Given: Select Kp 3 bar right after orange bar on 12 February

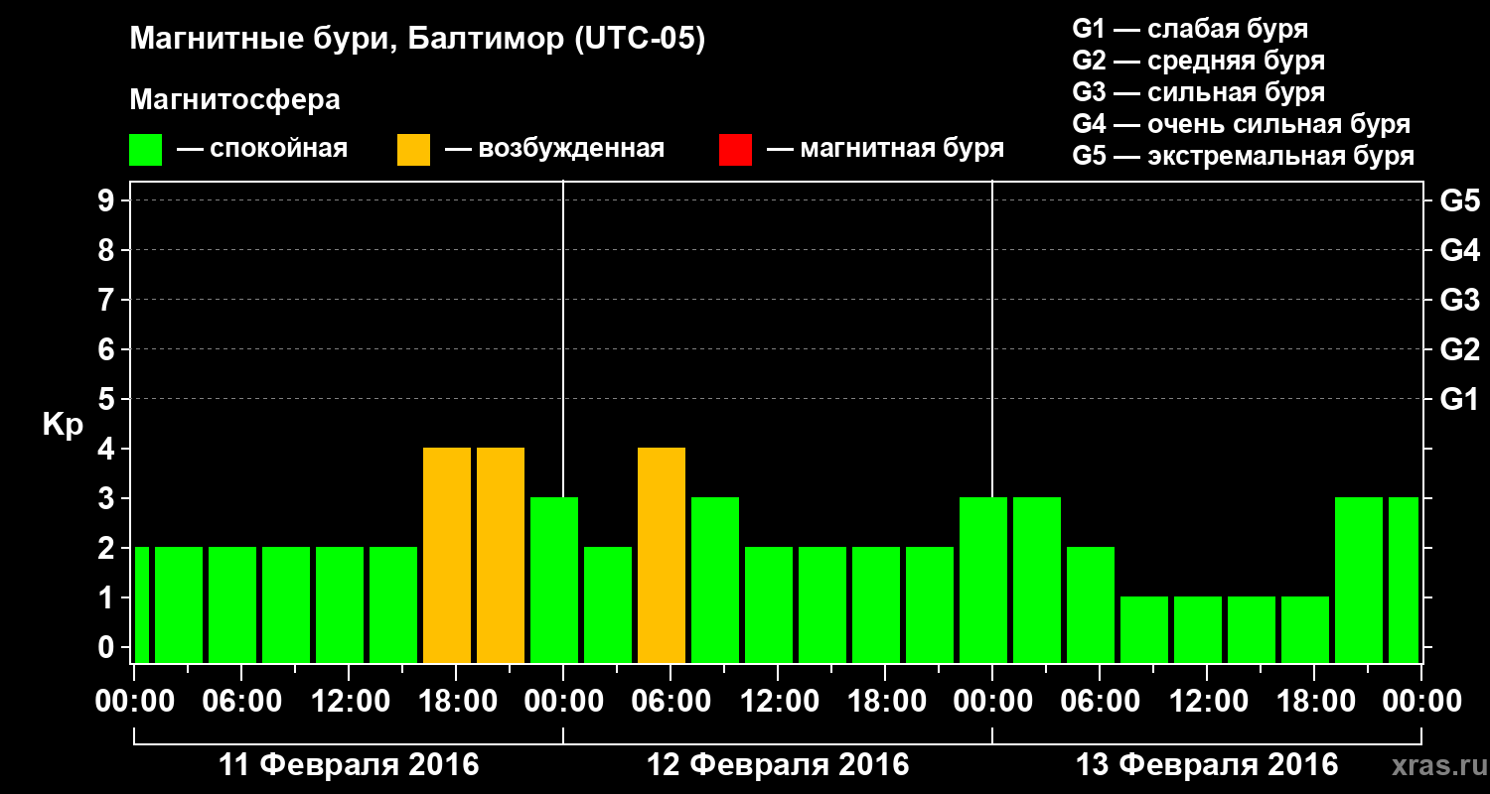Looking at the screenshot, I should pyautogui.click(x=715, y=580).
